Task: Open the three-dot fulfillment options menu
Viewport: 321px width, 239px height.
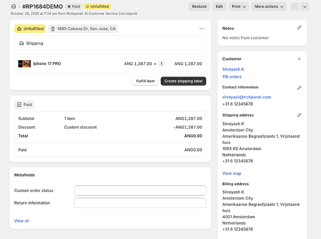Action: 201,29
